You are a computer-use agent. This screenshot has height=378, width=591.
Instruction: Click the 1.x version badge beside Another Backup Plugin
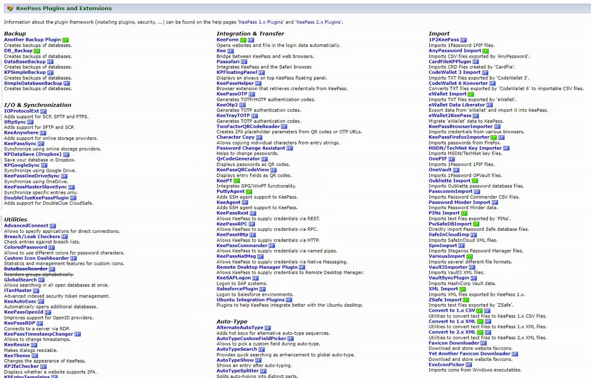click(x=66, y=40)
